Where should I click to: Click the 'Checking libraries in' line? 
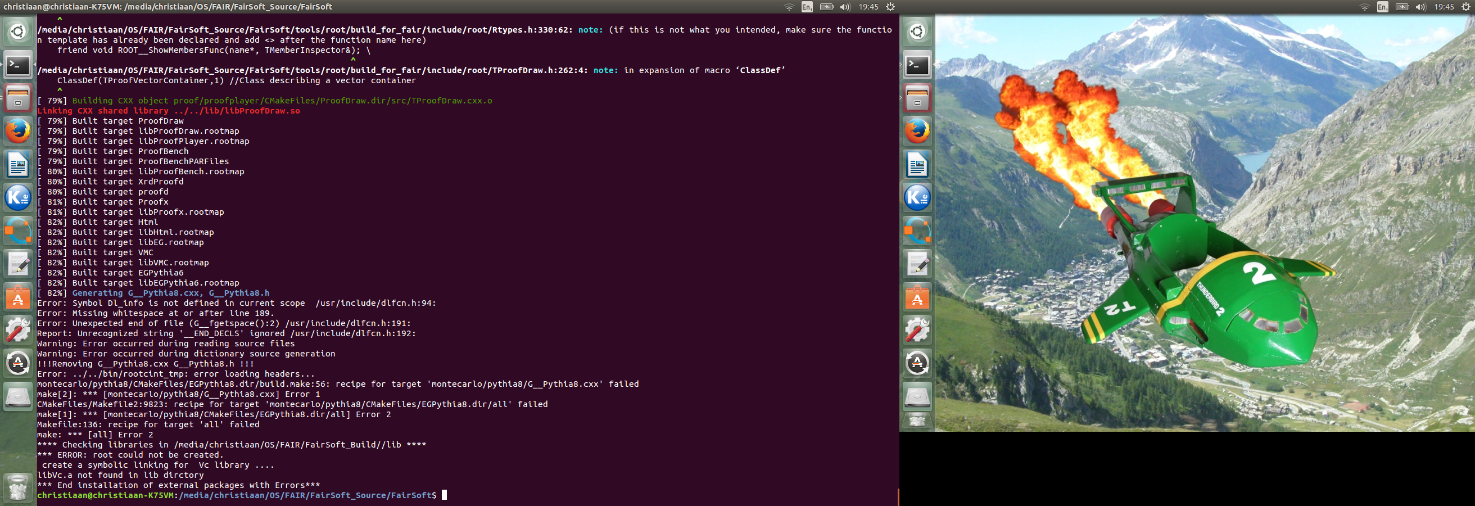pyautogui.click(x=232, y=445)
